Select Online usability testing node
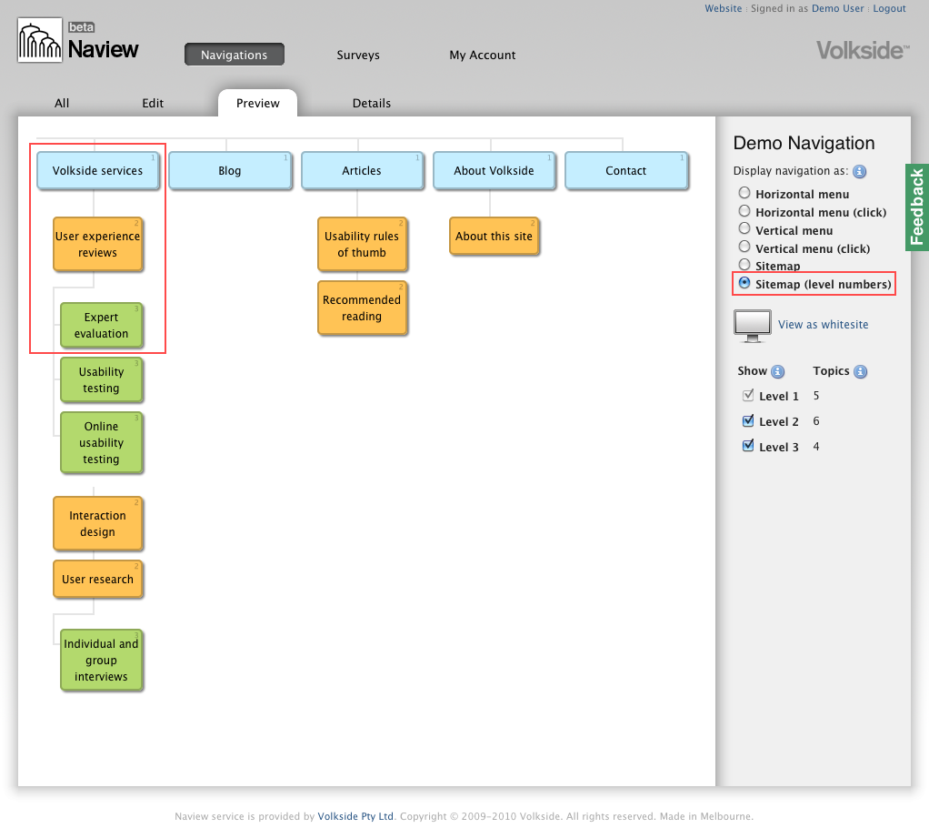The width and height of the screenshot is (929, 828). (x=101, y=442)
